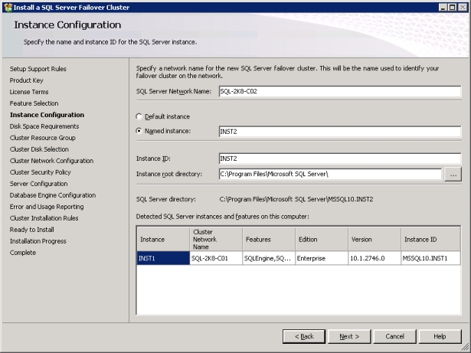Select the Cluster Disk Selection step
This screenshot has width=471, height=353.
pyautogui.click(x=39, y=149)
